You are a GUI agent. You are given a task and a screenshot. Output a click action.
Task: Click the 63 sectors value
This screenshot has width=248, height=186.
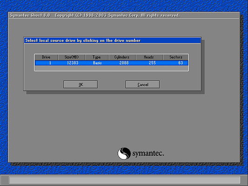tap(181, 63)
